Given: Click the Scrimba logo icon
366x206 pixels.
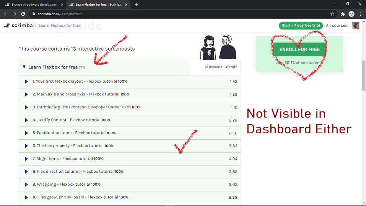Looking at the screenshot, I should [x=7, y=26].
